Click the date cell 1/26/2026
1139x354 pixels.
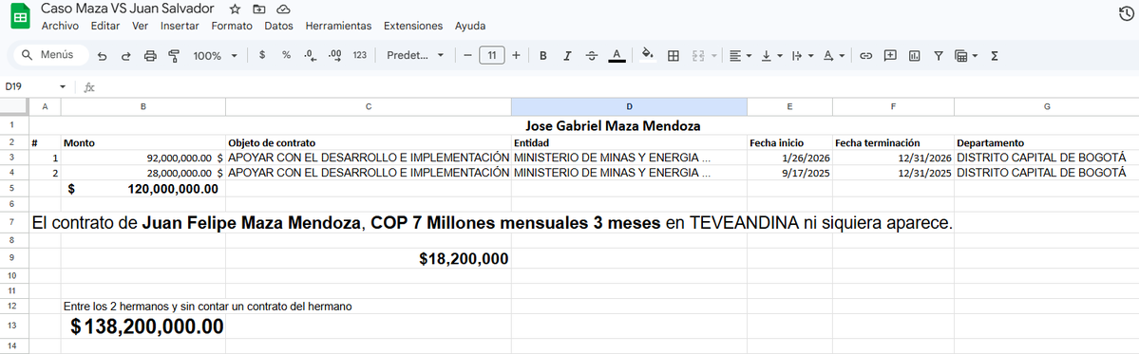pos(789,158)
